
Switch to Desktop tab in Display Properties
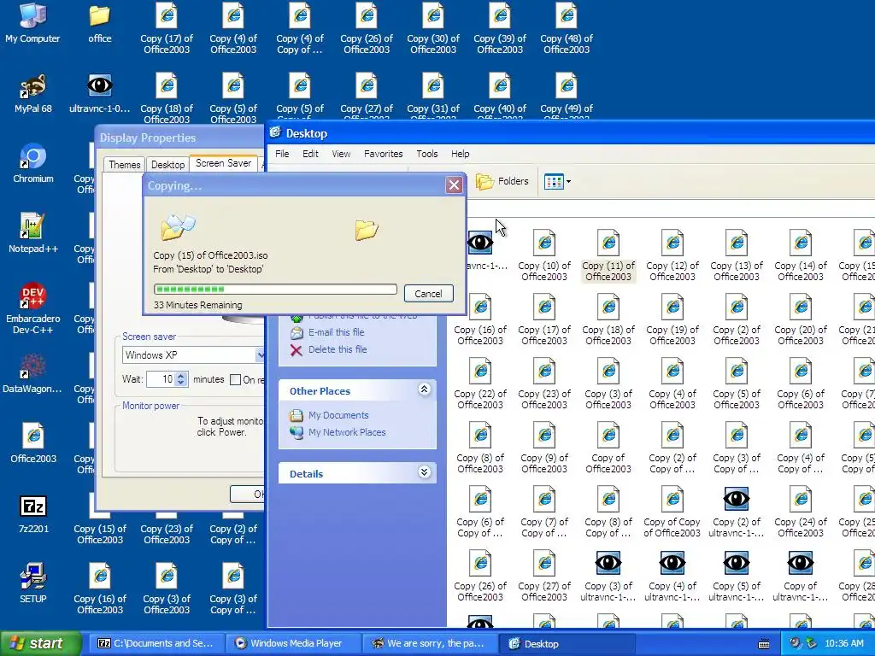pos(168,165)
